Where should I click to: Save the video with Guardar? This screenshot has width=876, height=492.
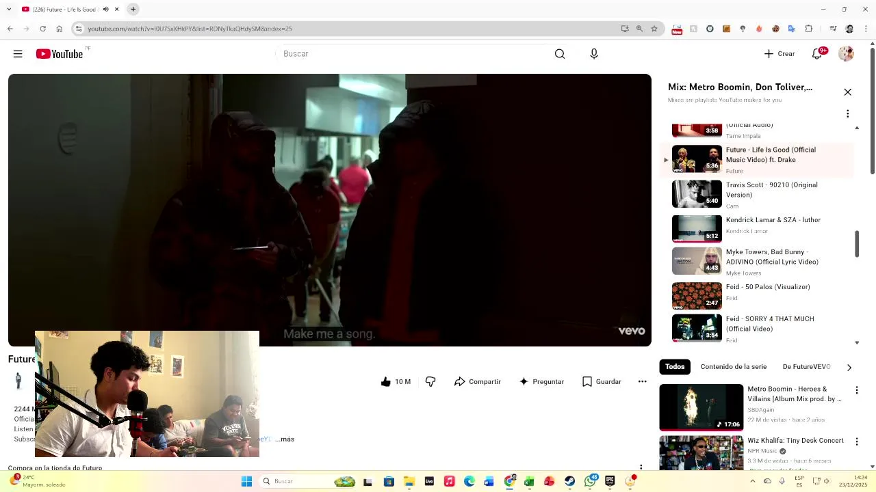(602, 382)
